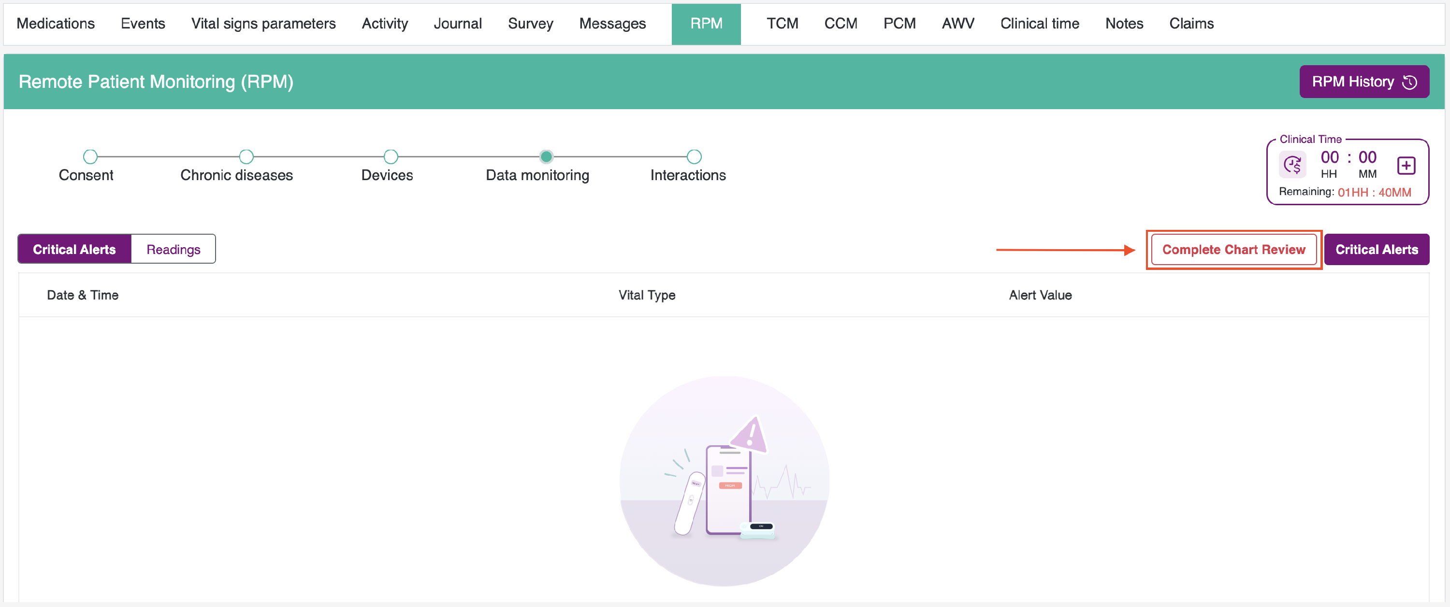The image size is (1450, 607).
Task: Switch to the Readings toggle
Action: pos(174,249)
